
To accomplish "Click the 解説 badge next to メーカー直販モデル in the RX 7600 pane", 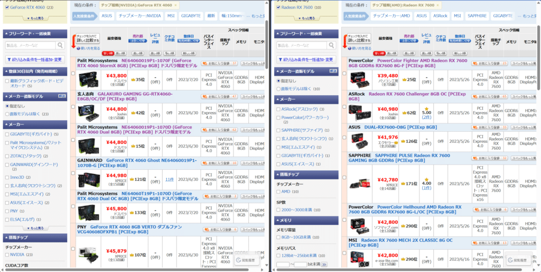I will click(x=333, y=71).
